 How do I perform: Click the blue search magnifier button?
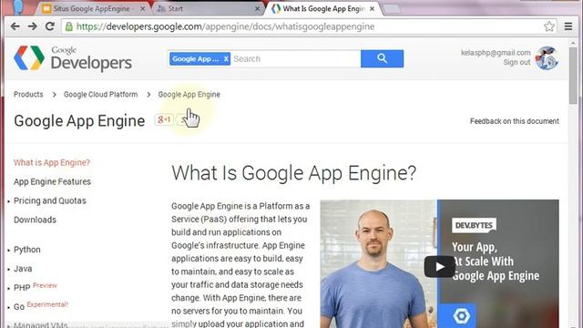382,58
